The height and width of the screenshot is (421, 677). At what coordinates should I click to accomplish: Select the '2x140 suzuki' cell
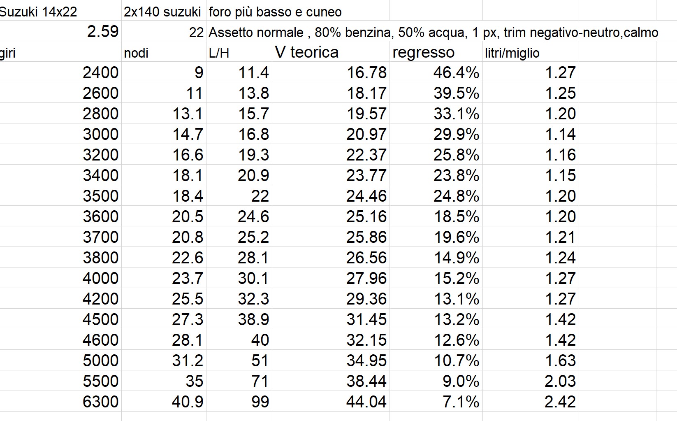coord(162,12)
